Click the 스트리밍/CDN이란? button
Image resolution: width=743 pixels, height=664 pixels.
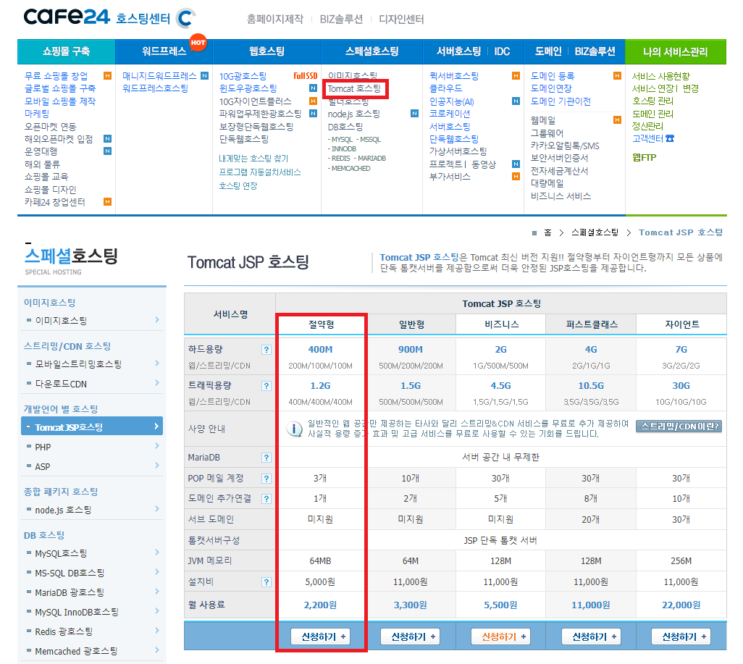point(679,426)
